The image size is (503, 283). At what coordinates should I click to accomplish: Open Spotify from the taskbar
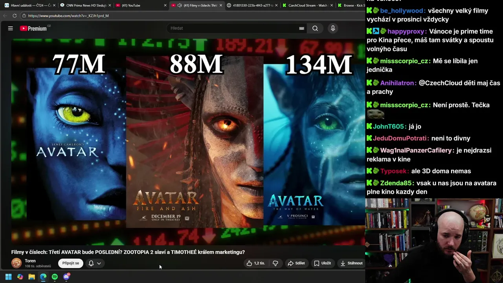[x=55, y=277]
